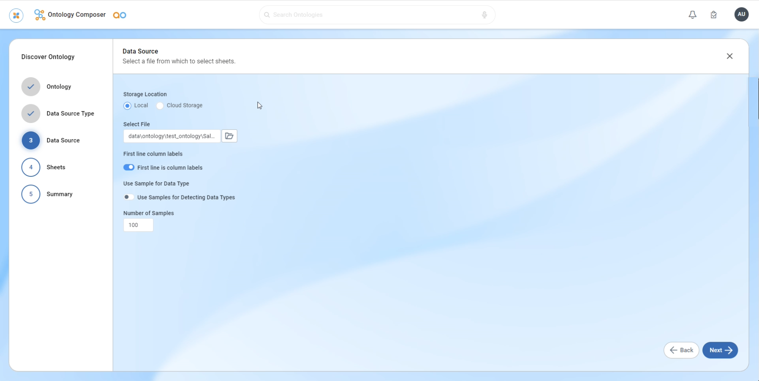Open the clipboard tasks icon
This screenshot has height=381, width=759.
pyautogui.click(x=714, y=15)
